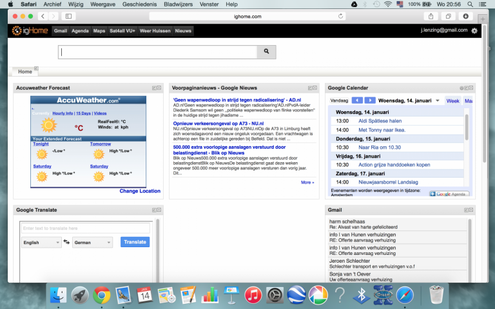Go to next calendar period arrow
This screenshot has width=495, height=309.
(x=370, y=100)
